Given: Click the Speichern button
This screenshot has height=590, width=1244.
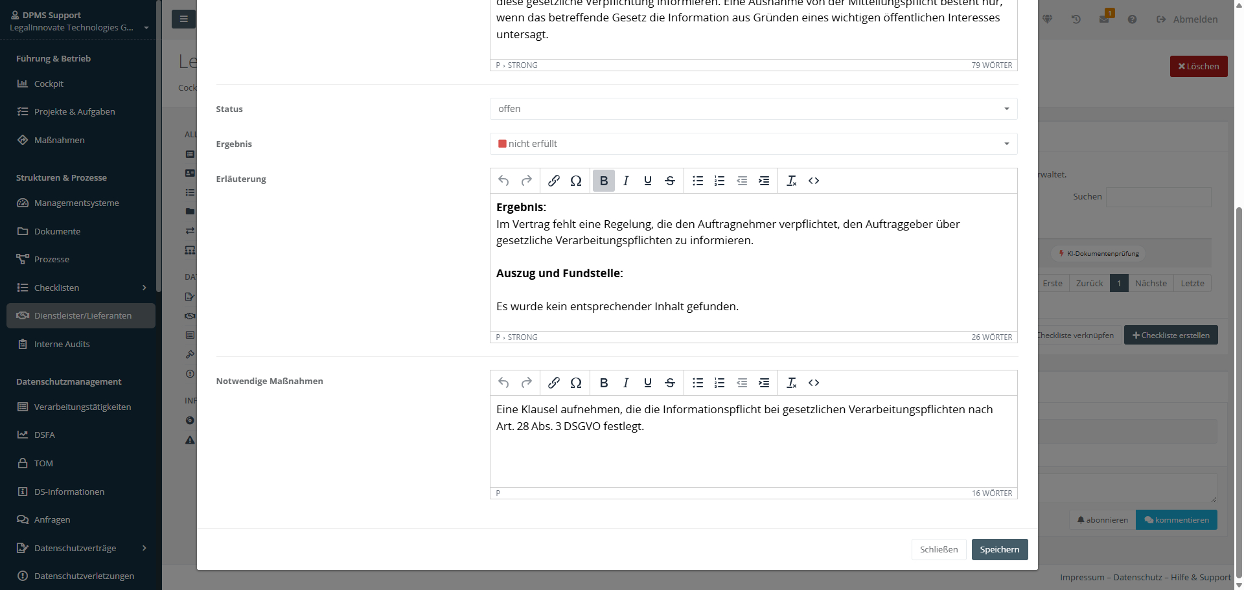Looking at the screenshot, I should point(999,549).
